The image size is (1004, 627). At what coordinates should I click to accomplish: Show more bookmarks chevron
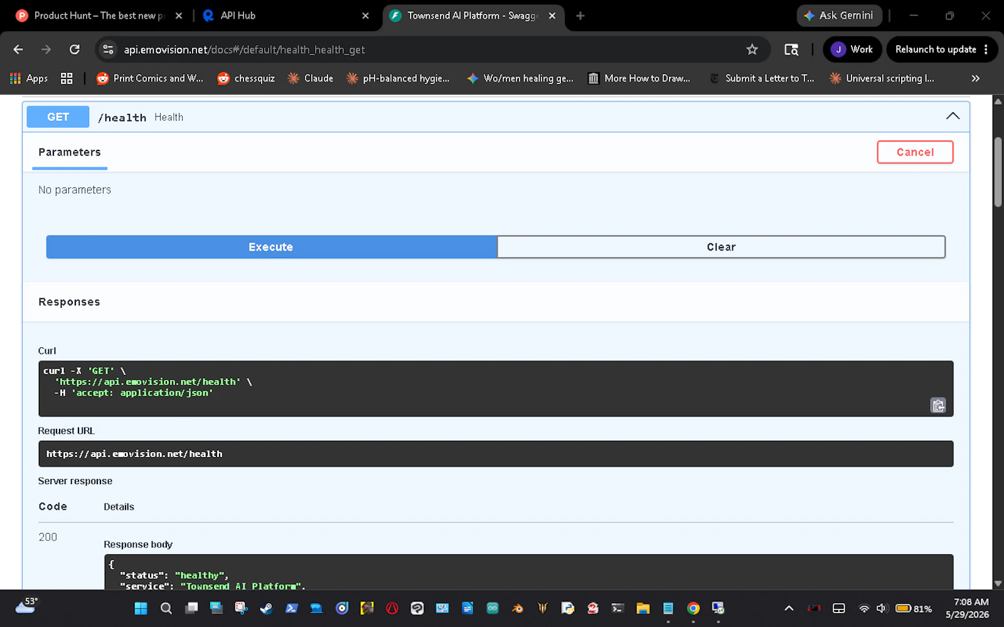click(975, 78)
